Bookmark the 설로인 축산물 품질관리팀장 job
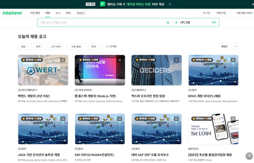 (233, 119)
